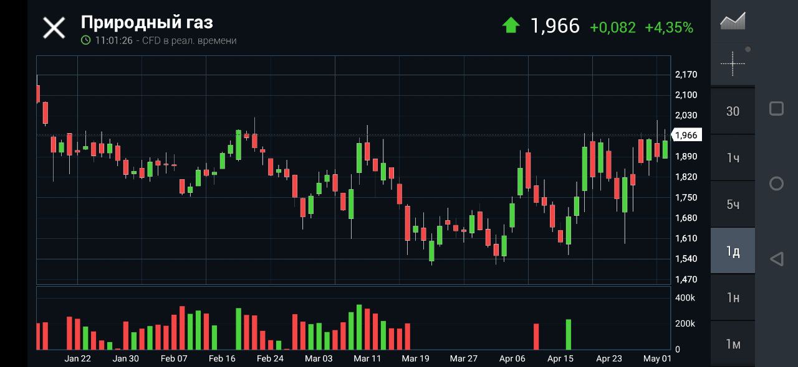Tap the 1,890 price axis label
The width and height of the screenshot is (798, 367).
[x=686, y=156]
